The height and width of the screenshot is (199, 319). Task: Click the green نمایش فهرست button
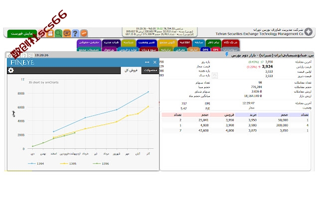[22, 33]
